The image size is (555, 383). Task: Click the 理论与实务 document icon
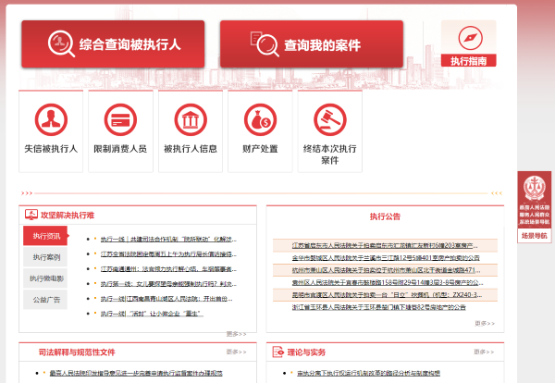(x=278, y=352)
